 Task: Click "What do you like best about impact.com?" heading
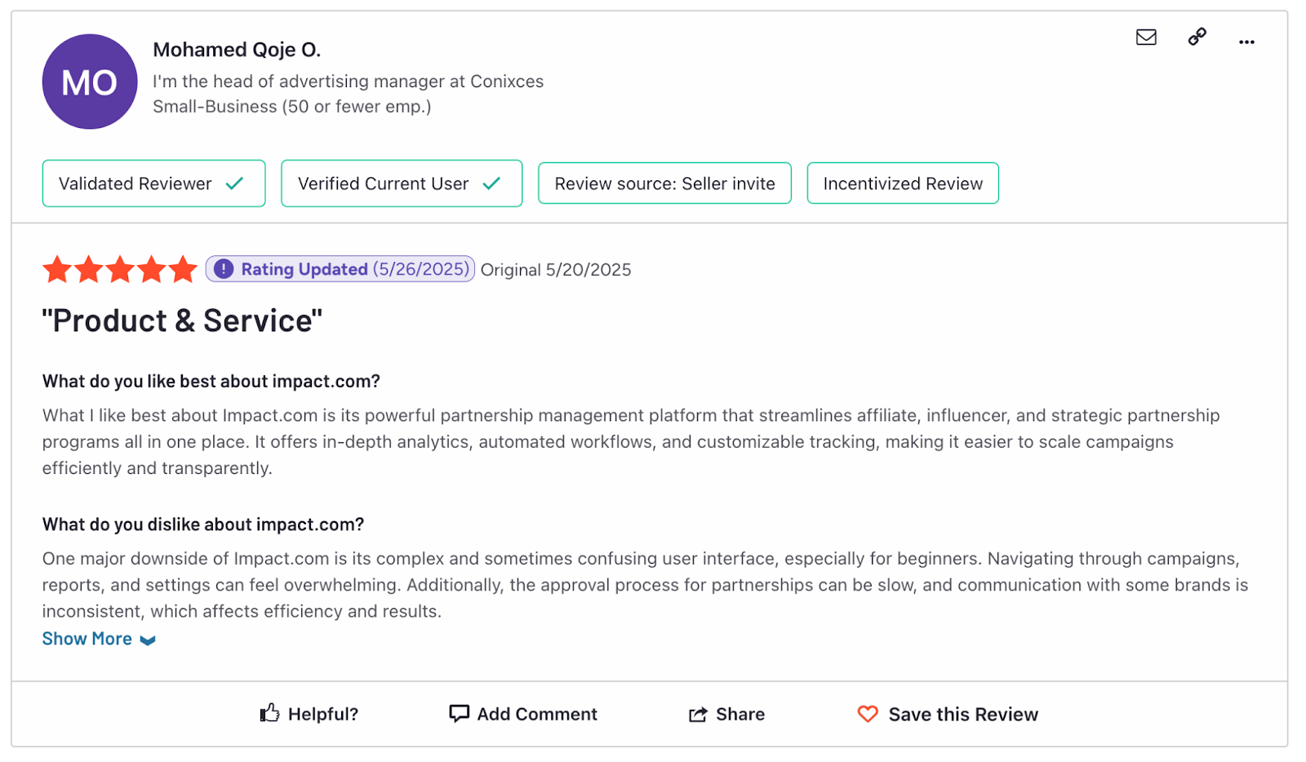211,381
